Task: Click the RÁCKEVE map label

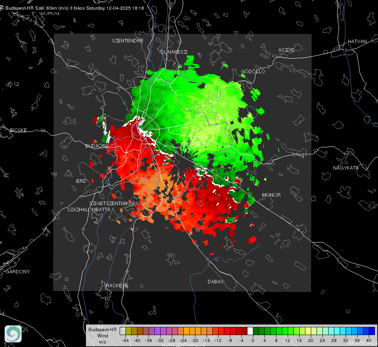Action: (x=117, y=285)
